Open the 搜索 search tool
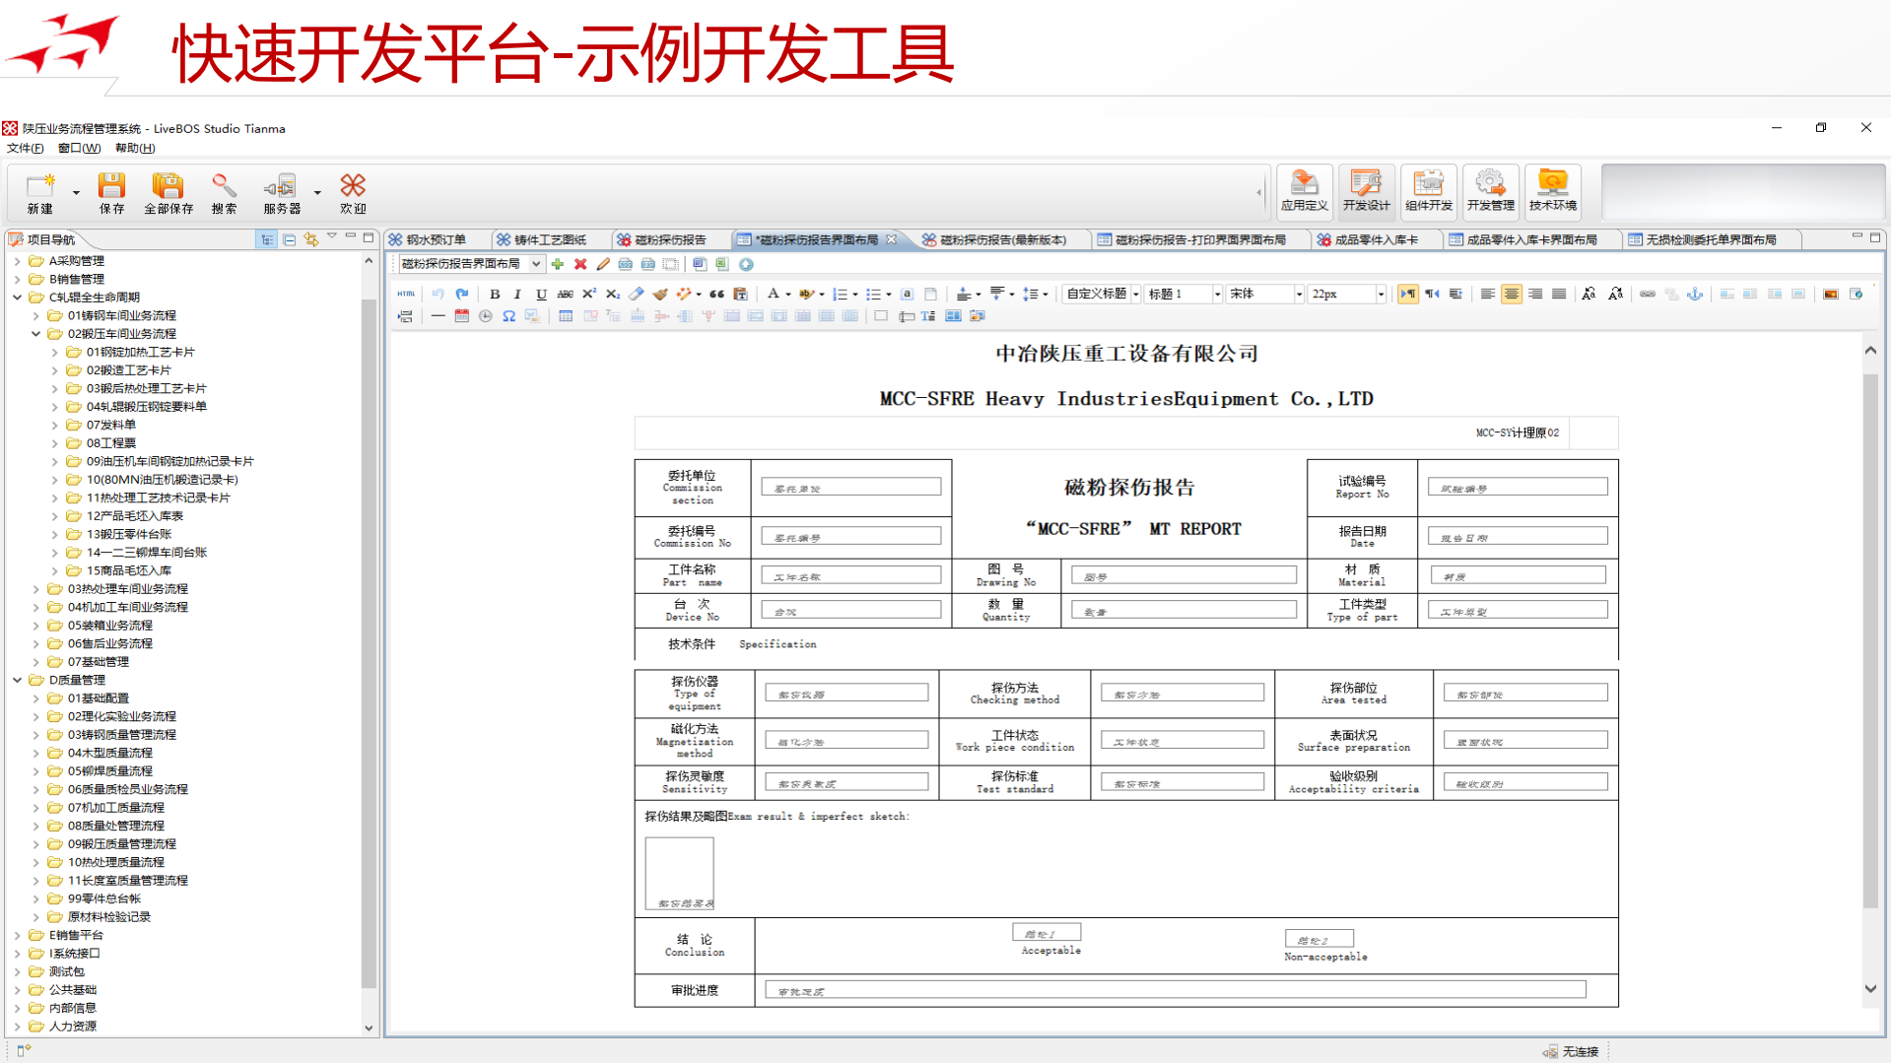 pyautogui.click(x=224, y=191)
